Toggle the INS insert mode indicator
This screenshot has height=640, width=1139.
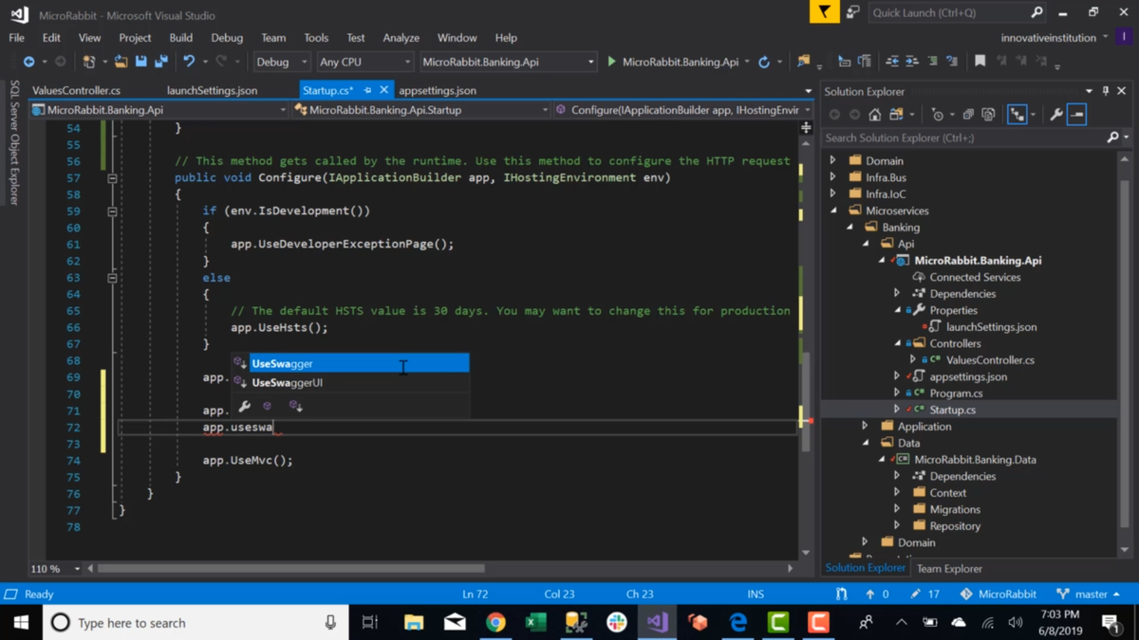pos(756,594)
